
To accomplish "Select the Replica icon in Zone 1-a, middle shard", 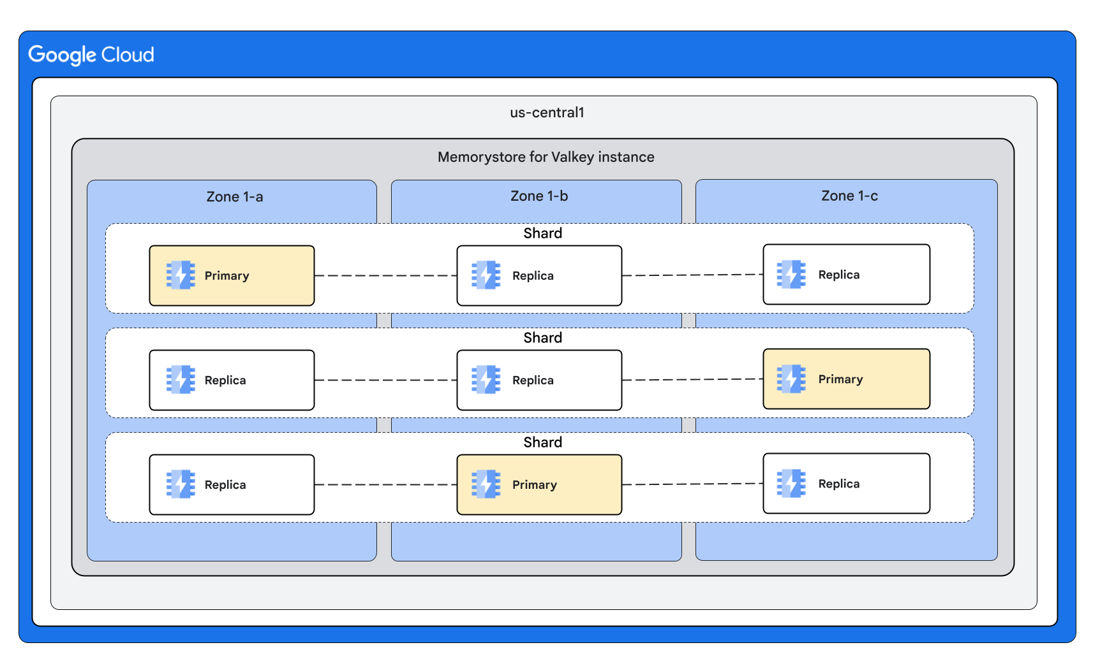I will (x=181, y=380).
